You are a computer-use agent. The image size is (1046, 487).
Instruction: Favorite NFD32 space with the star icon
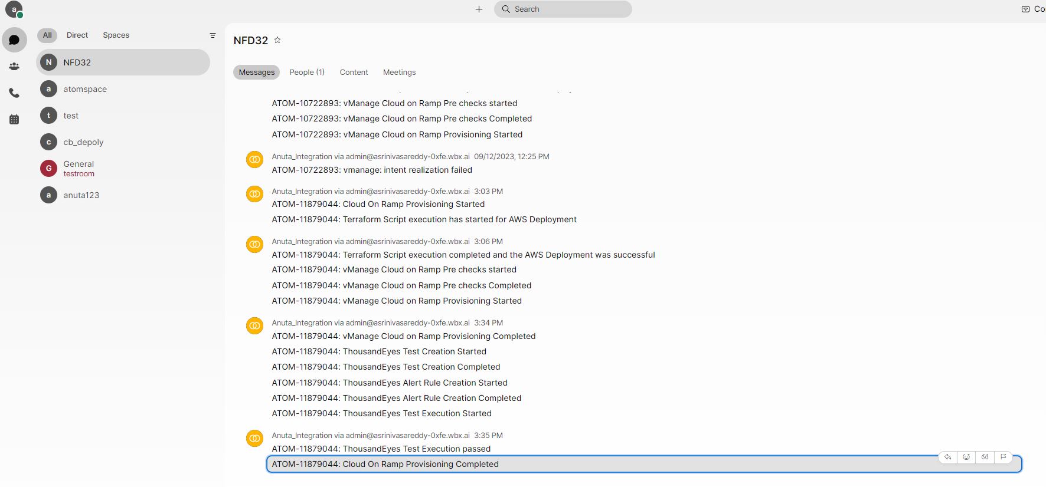(x=277, y=40)
